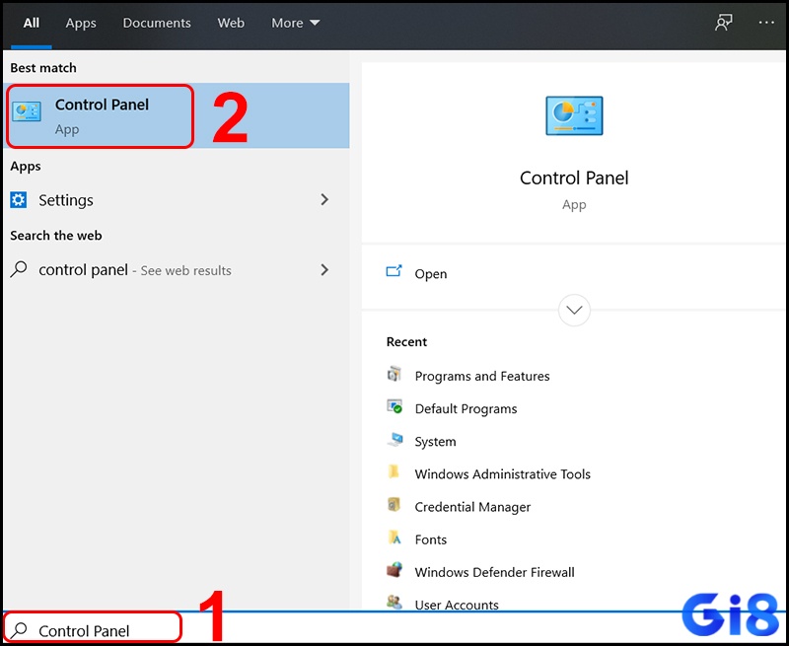Expand more actions with the down-chevron circle
This screenshot has width=789, height=646.
pyautogui.click(x=574, y=310)
